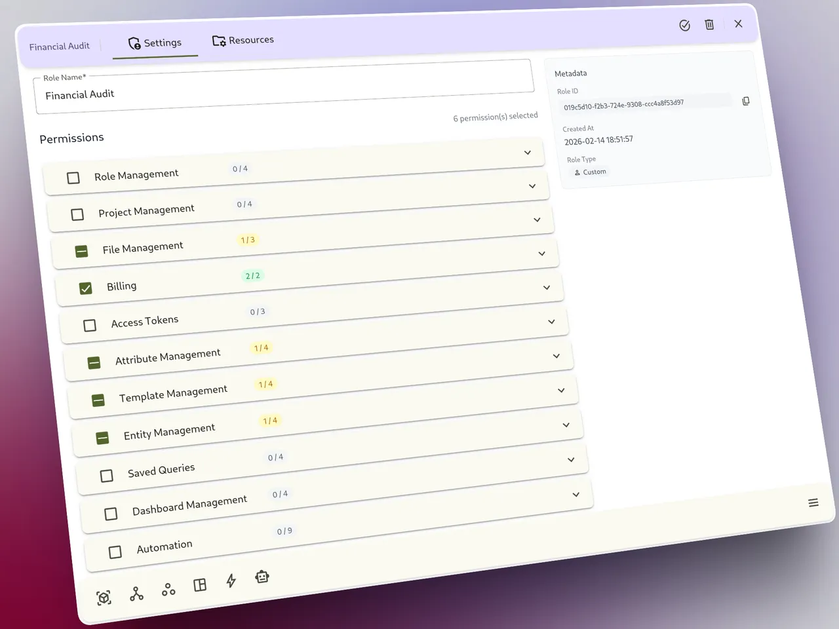Switch to the Resources tab

(243, 40)
